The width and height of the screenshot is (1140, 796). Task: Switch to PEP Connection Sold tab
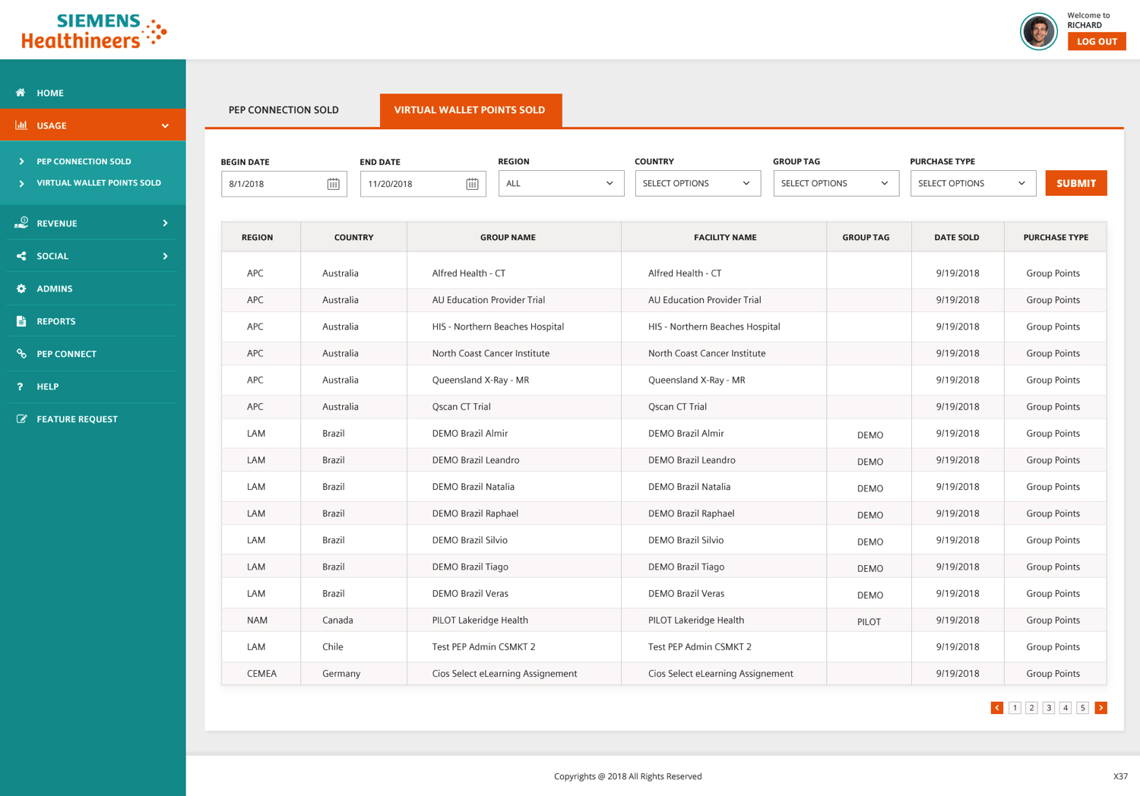point(283,110)
